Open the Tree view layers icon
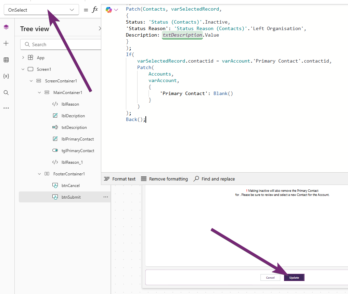This screenshot has width=348, height=294. [x=6, y=27]
